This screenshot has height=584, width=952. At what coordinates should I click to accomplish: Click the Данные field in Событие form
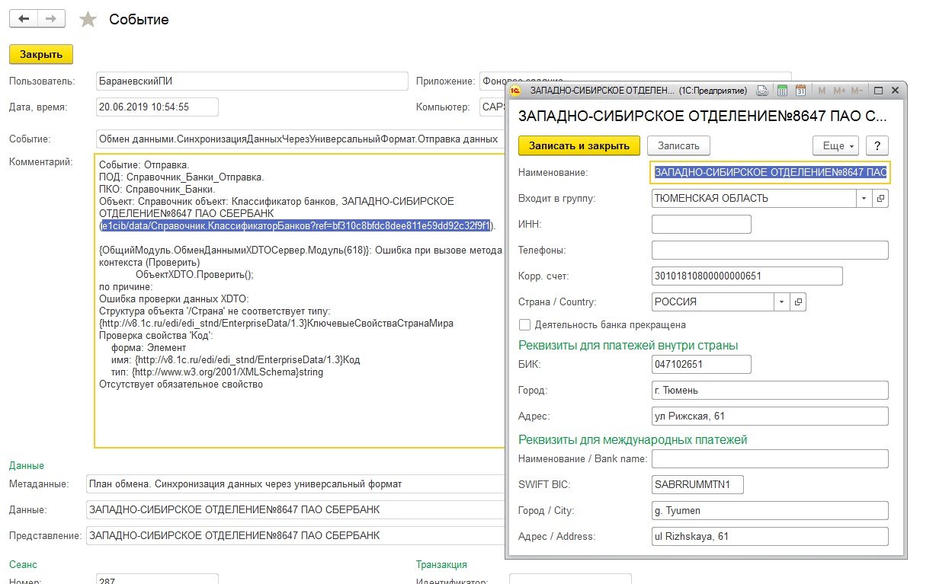pos(296,509)
